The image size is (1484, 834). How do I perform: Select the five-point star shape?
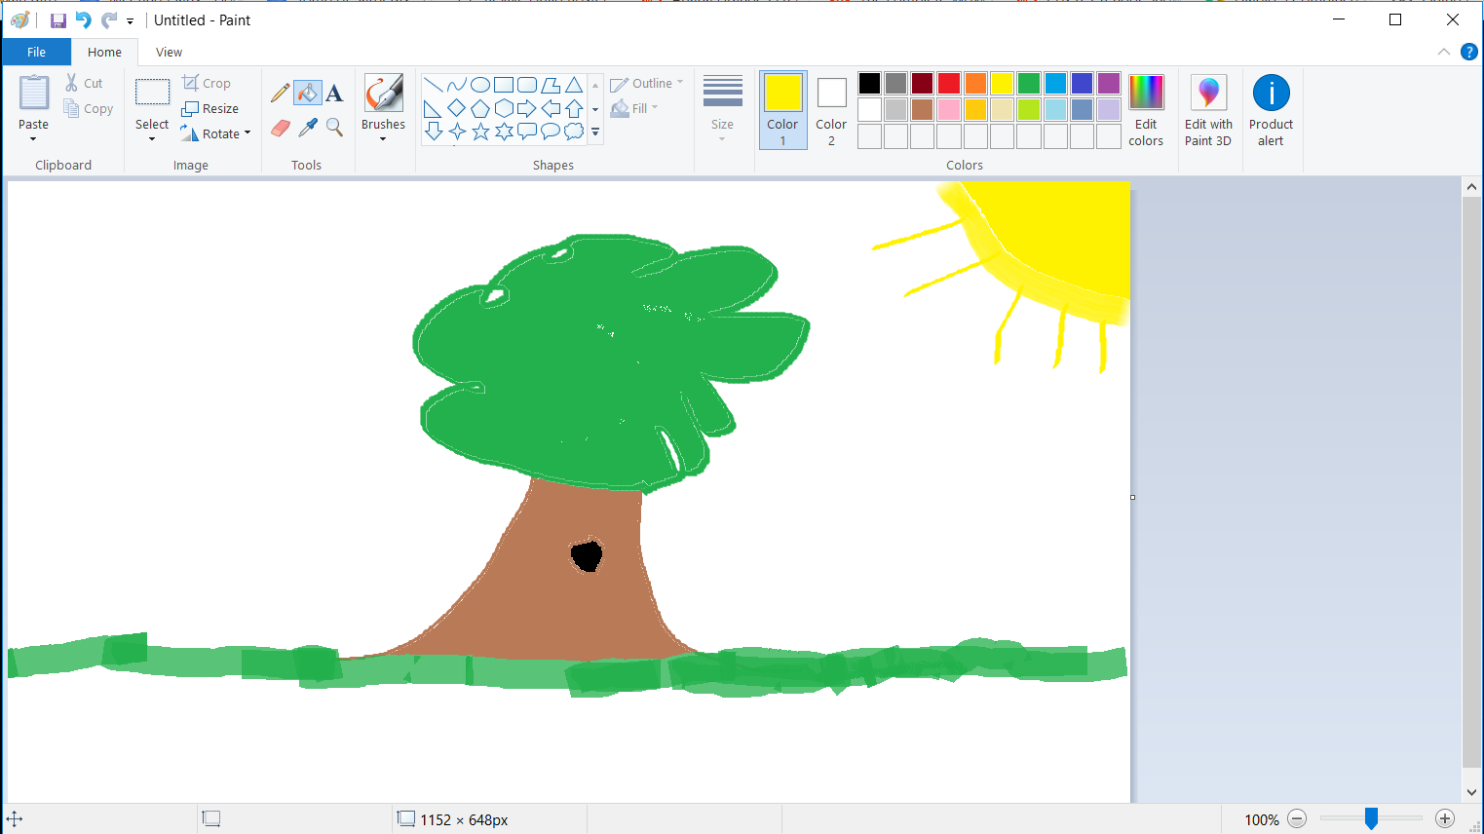480,132
